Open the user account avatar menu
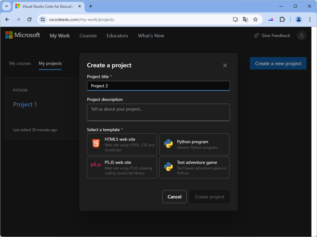 [302, 35]
